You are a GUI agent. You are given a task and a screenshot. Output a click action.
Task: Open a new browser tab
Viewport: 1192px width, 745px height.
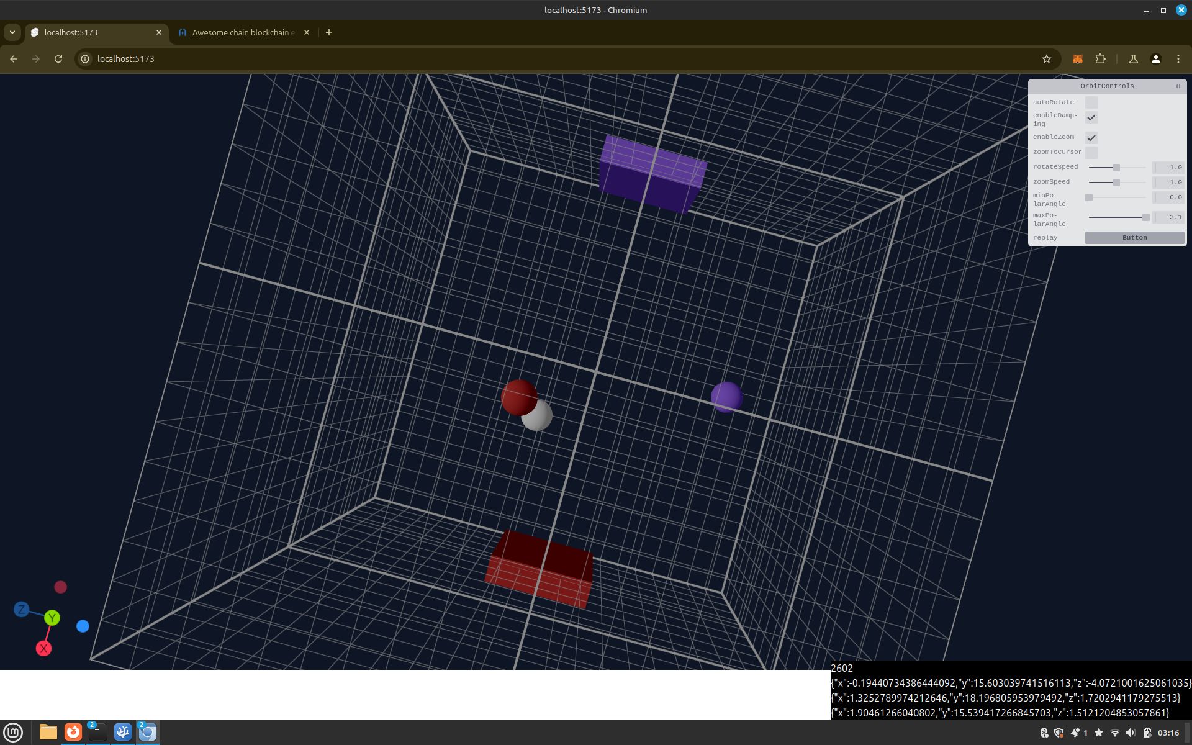pyautogui.click(x=329, y=32)
